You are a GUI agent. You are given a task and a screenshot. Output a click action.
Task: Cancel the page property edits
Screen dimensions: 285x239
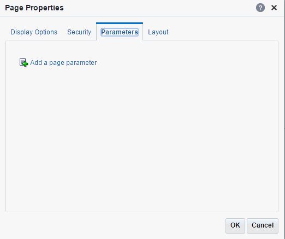coord(263,225)
